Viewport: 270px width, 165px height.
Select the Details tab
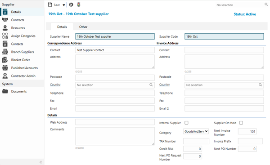point(62,27)
